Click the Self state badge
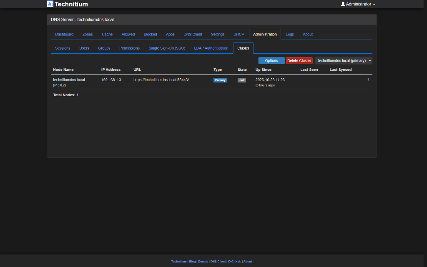 (241, 80)
